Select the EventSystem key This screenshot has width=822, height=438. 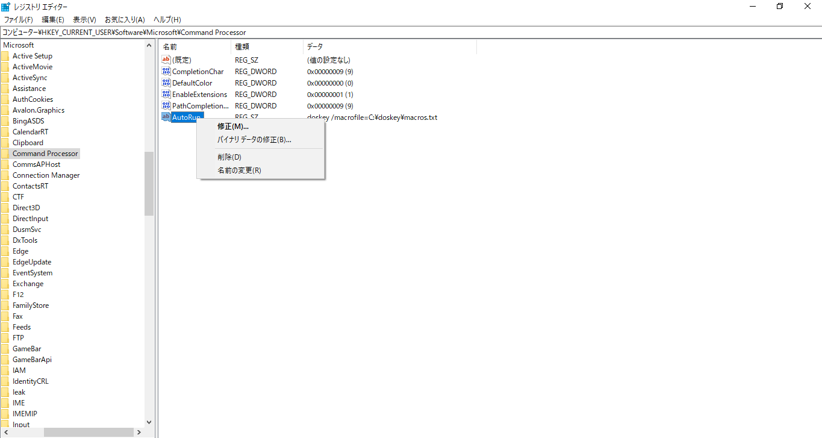coord(33,273)
